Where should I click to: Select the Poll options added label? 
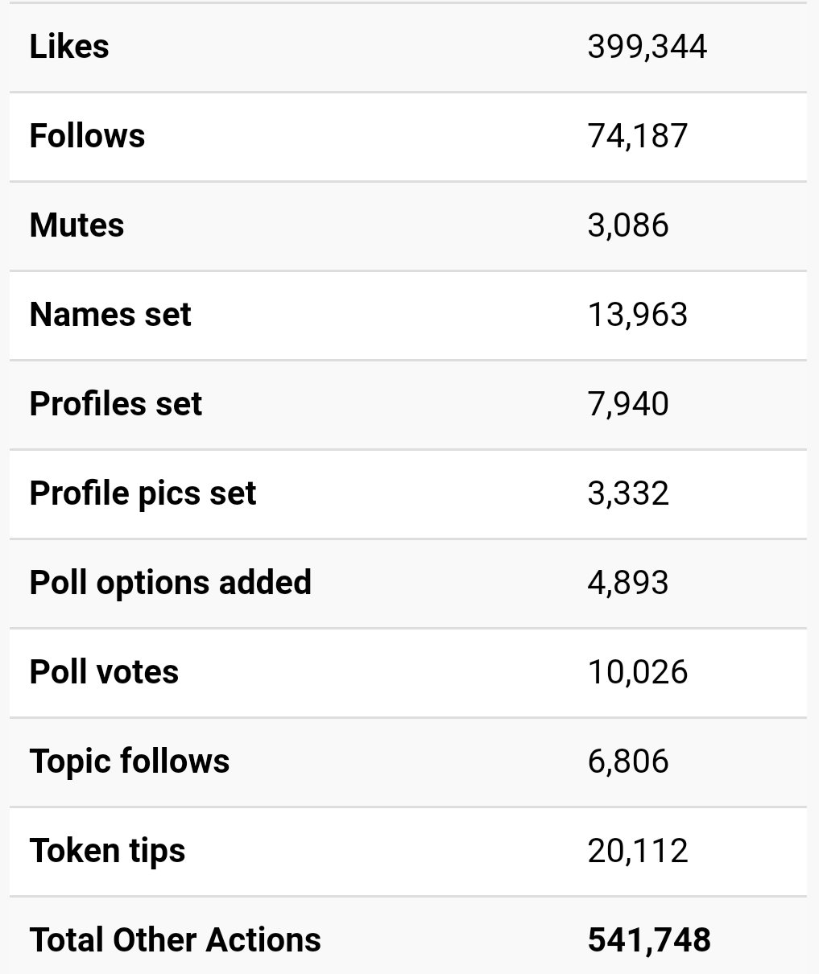[x=171, y=583]
